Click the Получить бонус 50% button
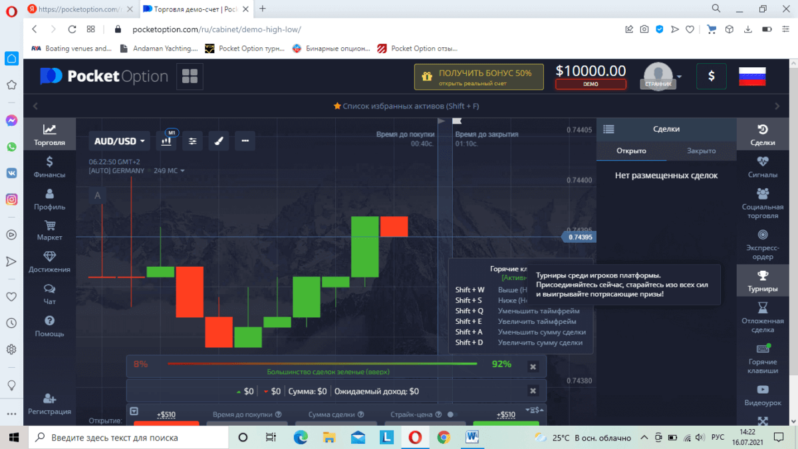798x449 pixels. point(479,77)
